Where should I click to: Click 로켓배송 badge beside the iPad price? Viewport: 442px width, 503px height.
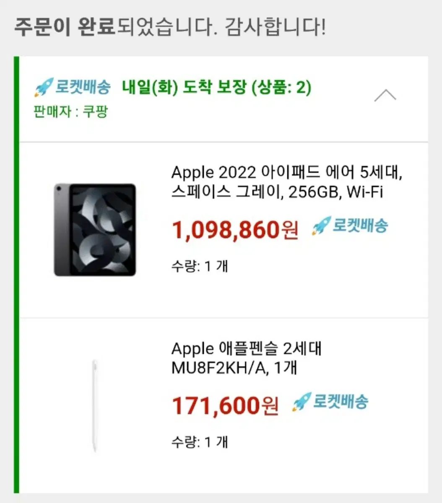click(350, 226)
